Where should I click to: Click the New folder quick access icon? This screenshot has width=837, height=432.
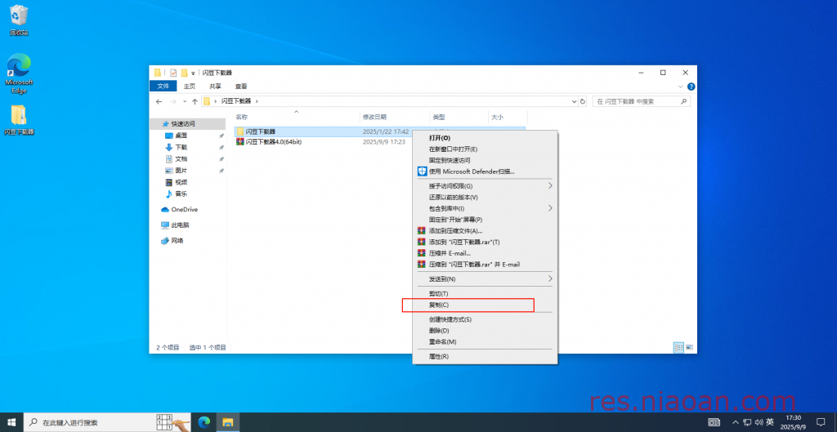[184, 73]
